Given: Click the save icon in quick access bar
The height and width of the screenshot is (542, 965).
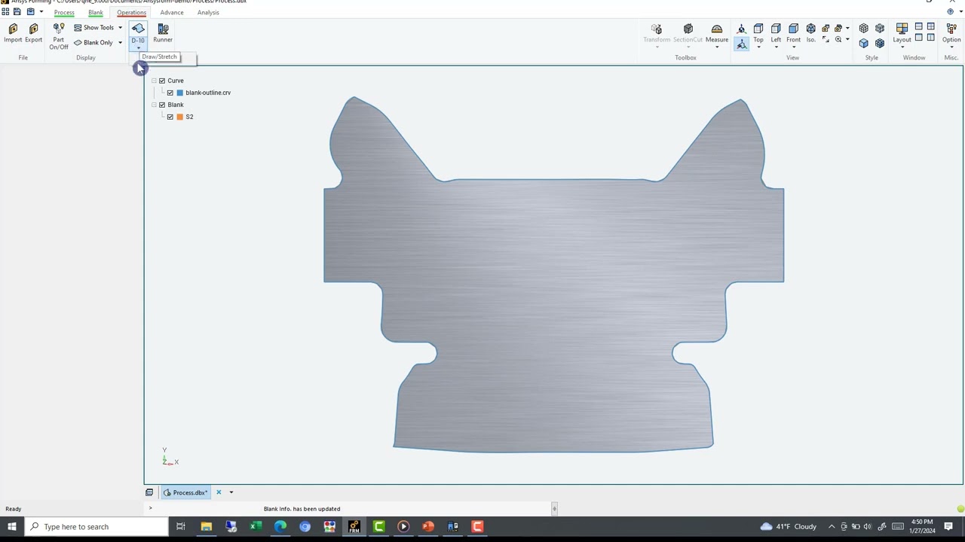Looking at the screenshot, I should [17, 12].
